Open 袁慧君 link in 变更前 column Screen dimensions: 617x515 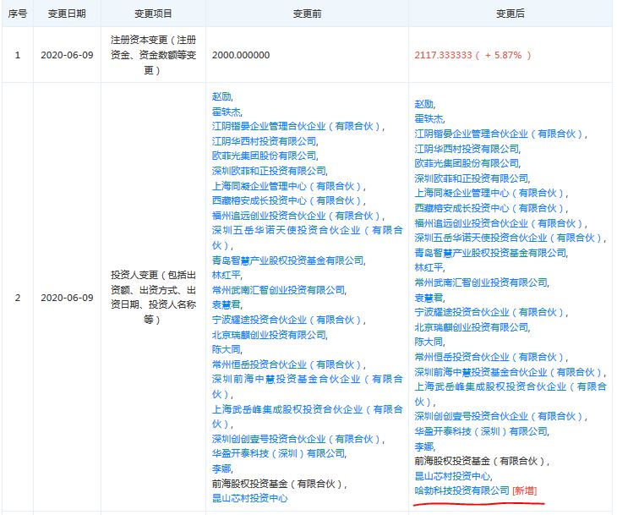point(227,304)
